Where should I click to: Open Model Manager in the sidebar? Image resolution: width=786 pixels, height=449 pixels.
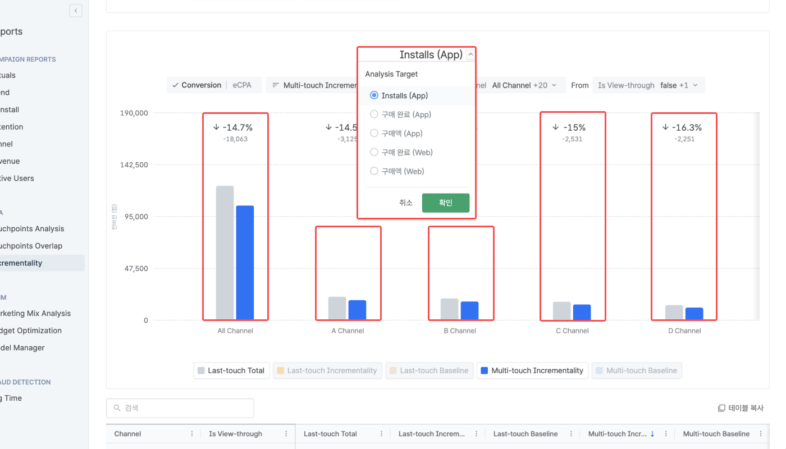click(x=22, y=348)
